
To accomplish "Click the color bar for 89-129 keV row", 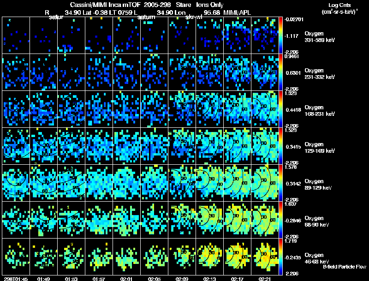I will coord(280,183).
